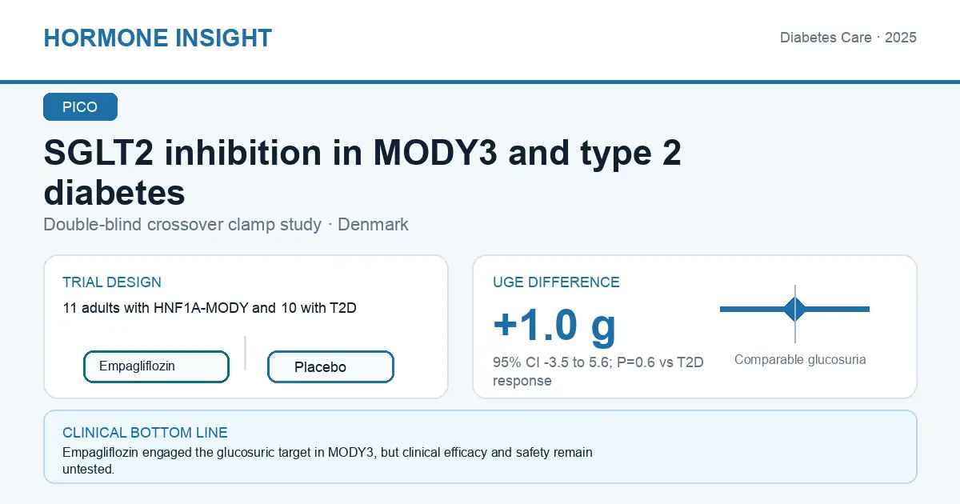Click the UGE DIFFERENCE heading
The height and width of the screenshot is (504, 960).
click(556, 282)
